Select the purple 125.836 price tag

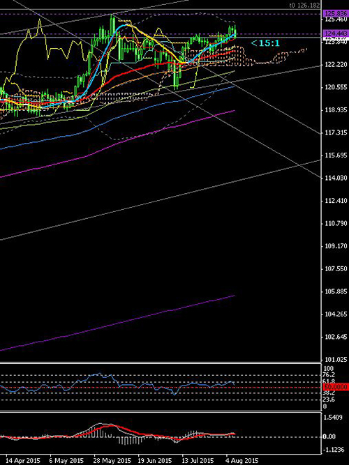[336, 14]
